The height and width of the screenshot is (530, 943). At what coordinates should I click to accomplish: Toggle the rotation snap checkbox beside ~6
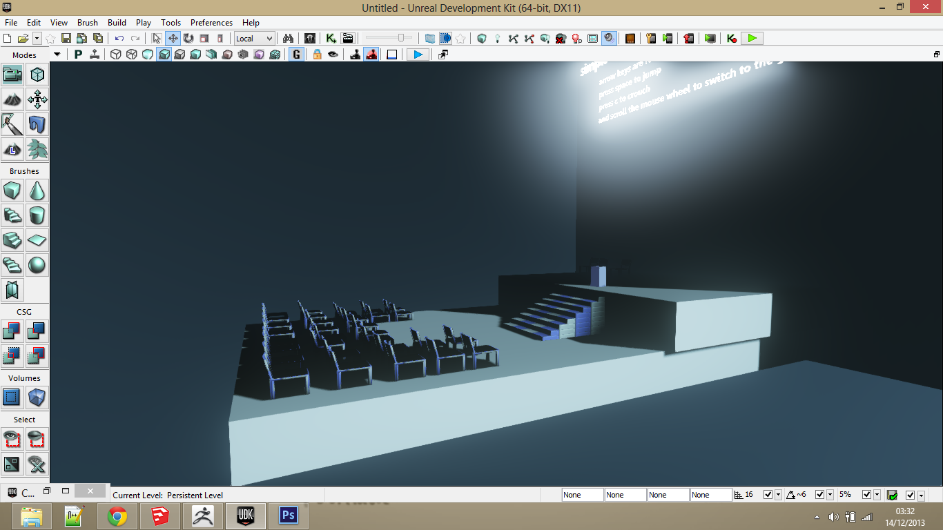820,495
